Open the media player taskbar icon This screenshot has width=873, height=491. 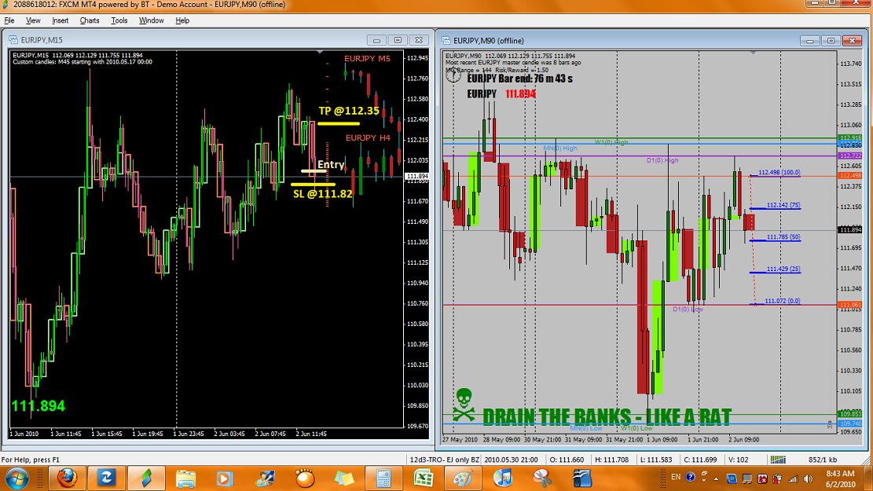(225, 478)
